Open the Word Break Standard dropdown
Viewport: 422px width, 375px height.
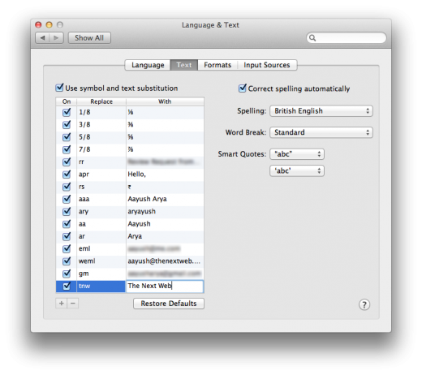click(x=321, y=132)
